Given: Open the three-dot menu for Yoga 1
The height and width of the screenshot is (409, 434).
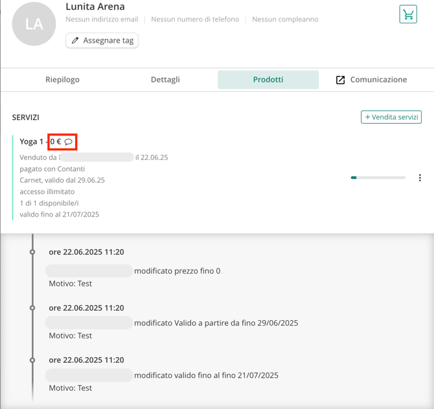Looking at the screenshot, I should (420, 178).
